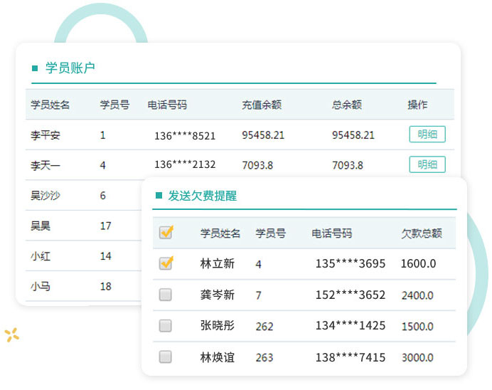Screen dimensions: 492x390
Task: Sort by the 充值余额 column header
Action: click(x=262, y=105)
